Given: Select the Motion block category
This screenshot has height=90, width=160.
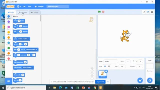Looking at the screenshot, I should (x=9, y=17).
